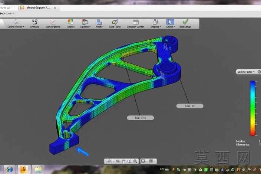
Task: Click Edit Setup green checkmark
Action: pyautogui.click(x=185, y=24)
